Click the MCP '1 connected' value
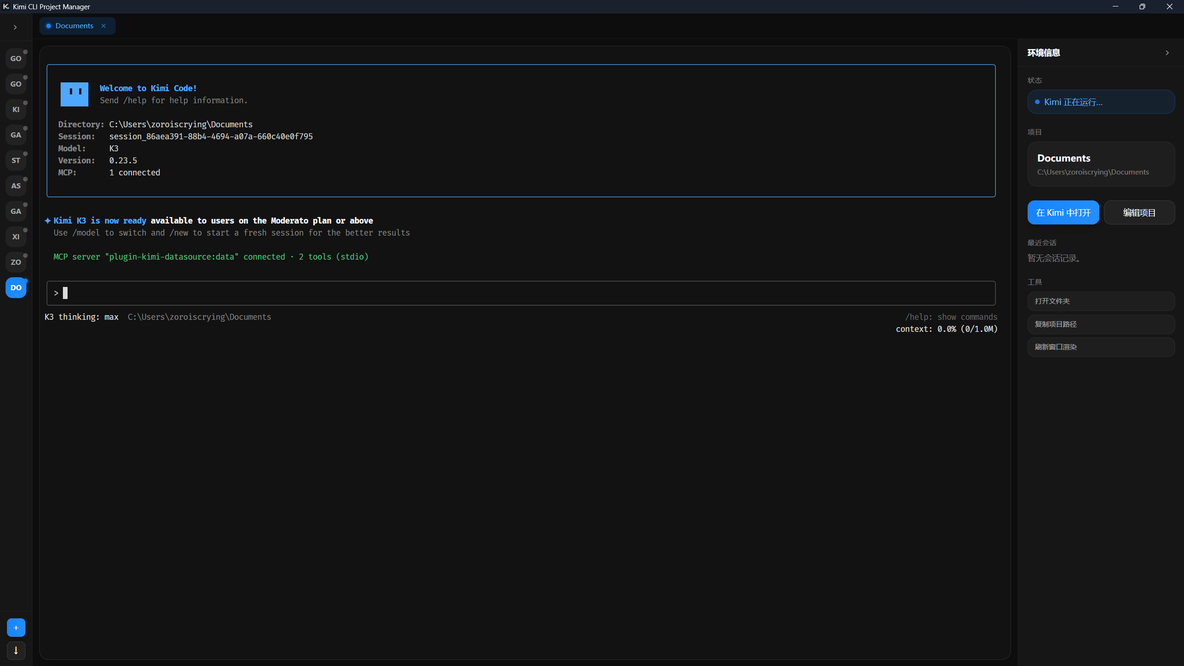 coord(135,173)
